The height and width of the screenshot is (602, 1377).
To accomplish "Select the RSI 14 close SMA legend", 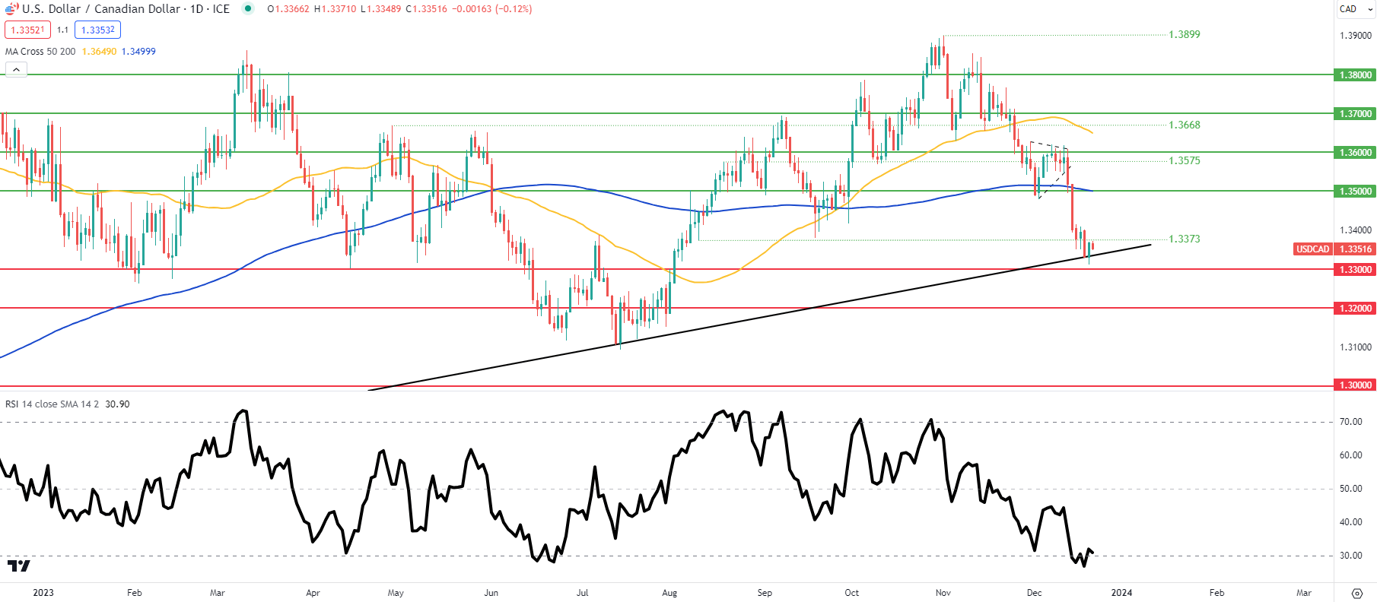I will pyautogui.click(x=52, y=404).
